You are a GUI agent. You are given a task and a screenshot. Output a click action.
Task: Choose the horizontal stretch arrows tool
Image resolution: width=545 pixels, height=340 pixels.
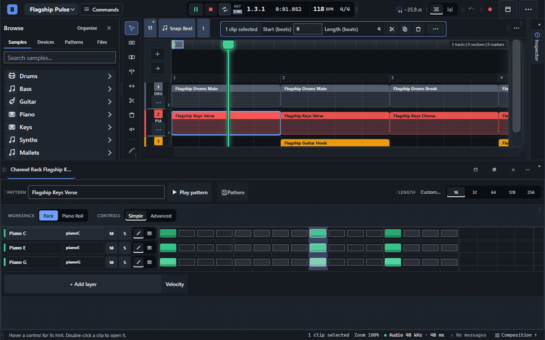(x=131, y=86)
